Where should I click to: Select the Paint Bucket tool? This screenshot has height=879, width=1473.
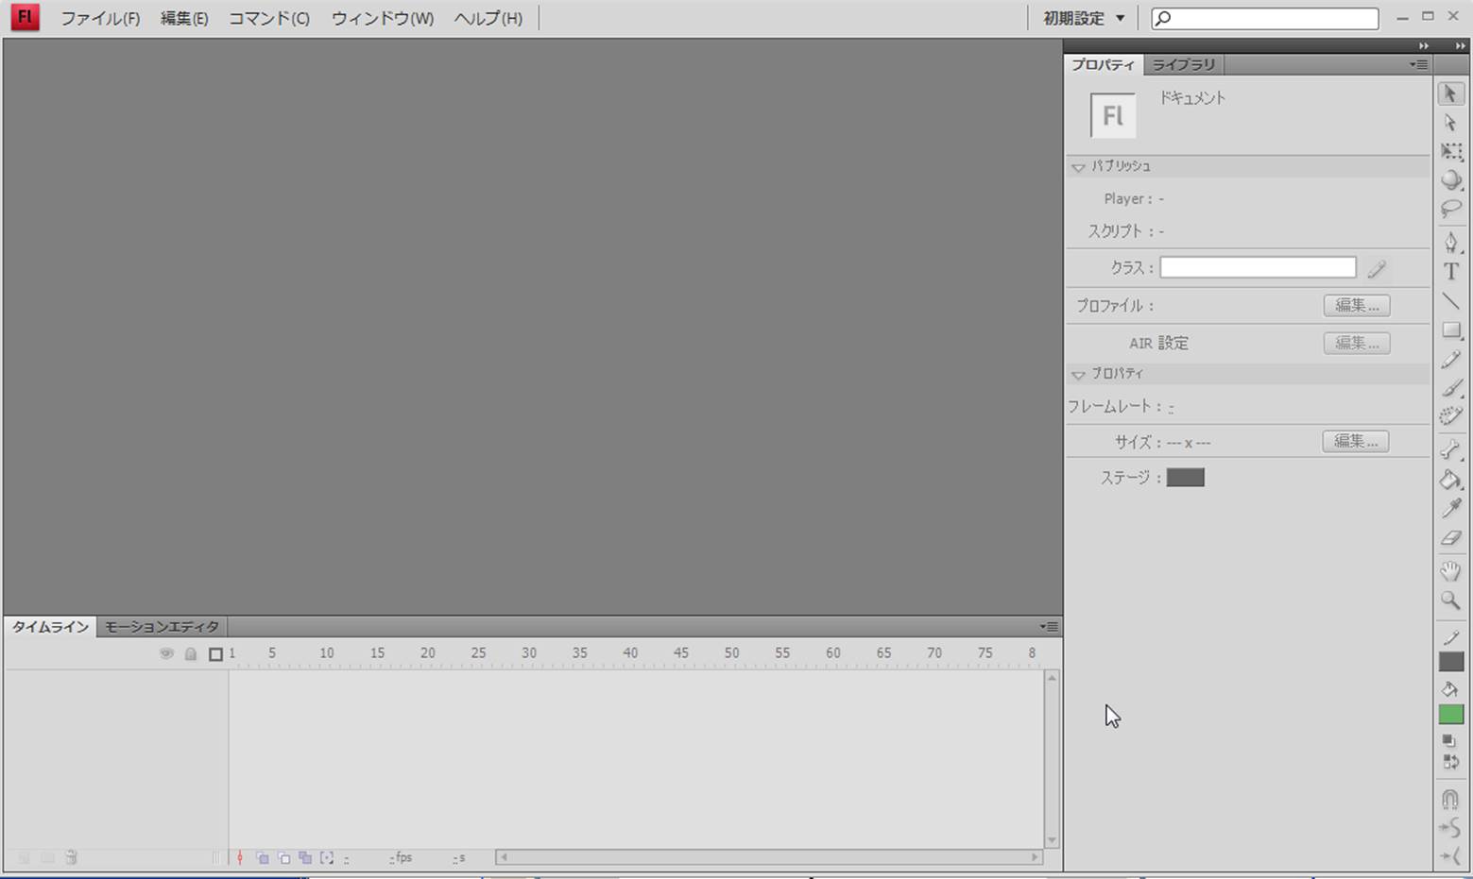[x=1450, y=480]
